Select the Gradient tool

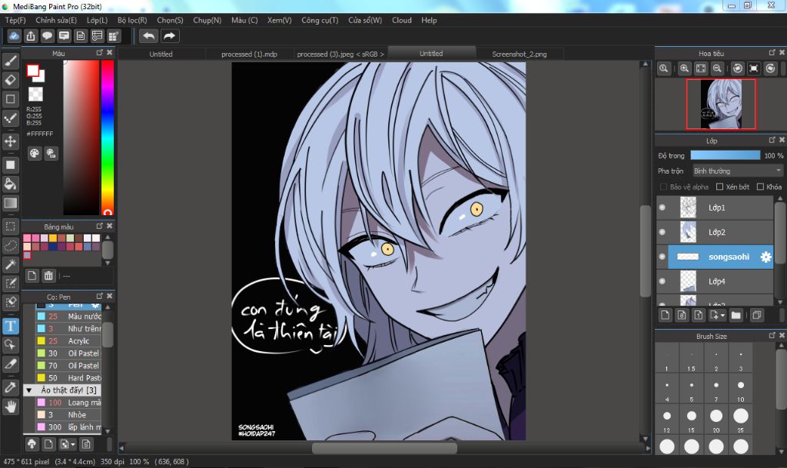11,203
